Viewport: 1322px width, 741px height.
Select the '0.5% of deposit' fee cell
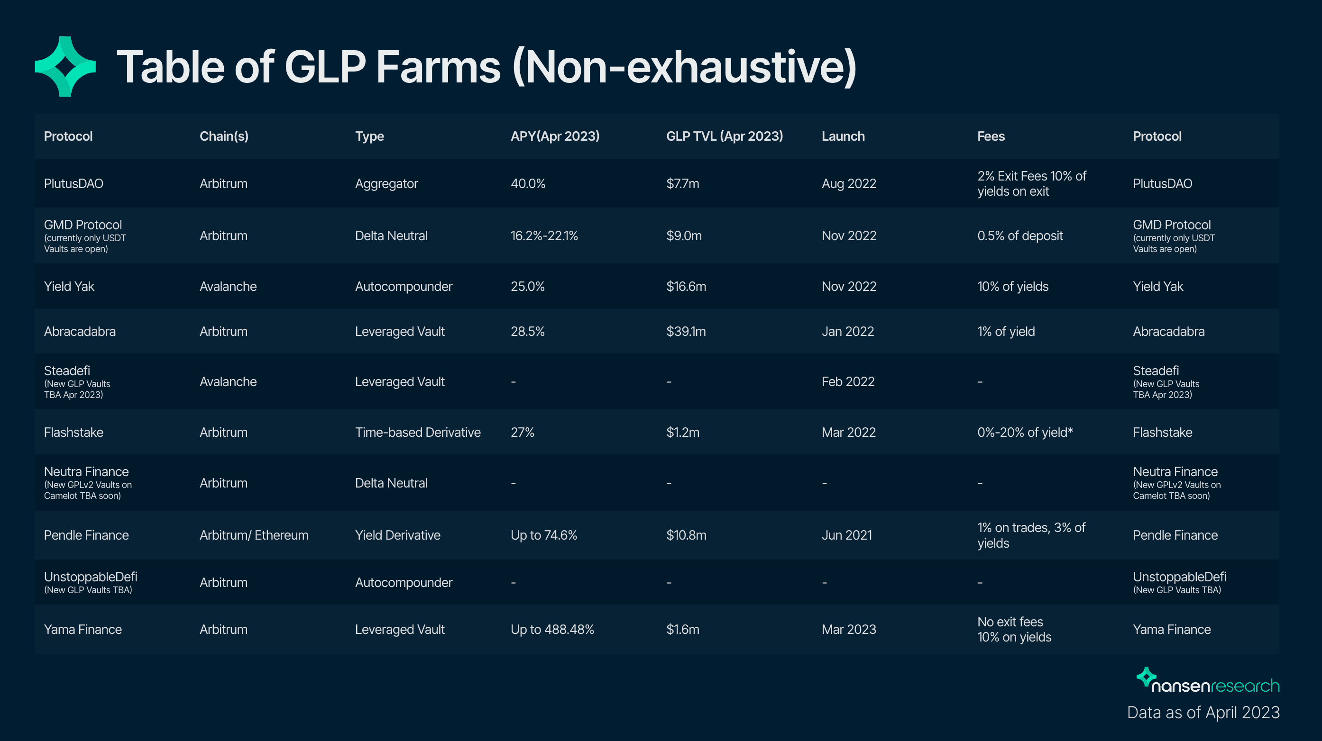pos(1020,236)
